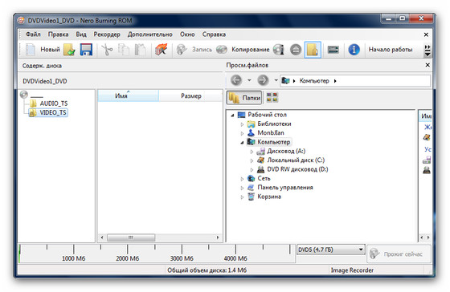Viewport: 450px width, 292px height.
Task: Open the DVD5 (4.7 ГБ) disc size dropdown
Action: 330,249
